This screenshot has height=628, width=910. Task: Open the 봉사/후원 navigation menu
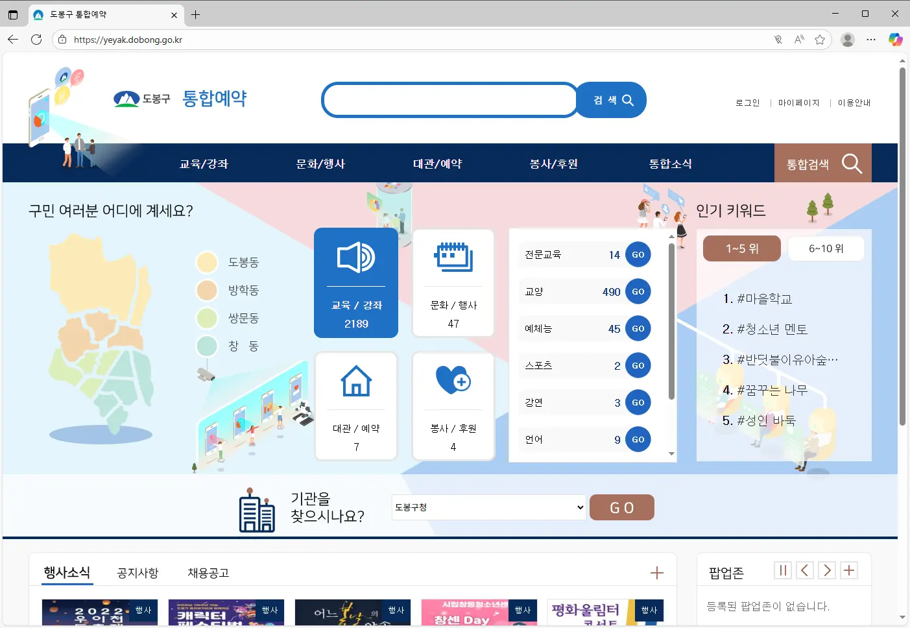(x=553, y=163)
